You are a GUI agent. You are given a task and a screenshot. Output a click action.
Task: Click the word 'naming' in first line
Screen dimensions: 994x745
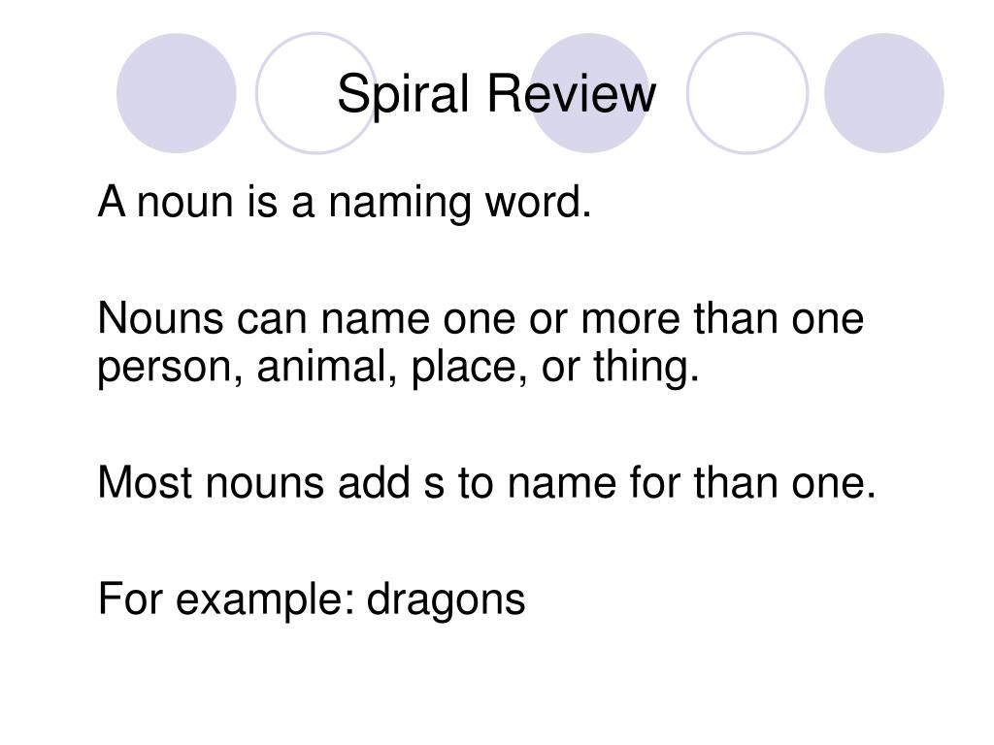click(400, 204)
